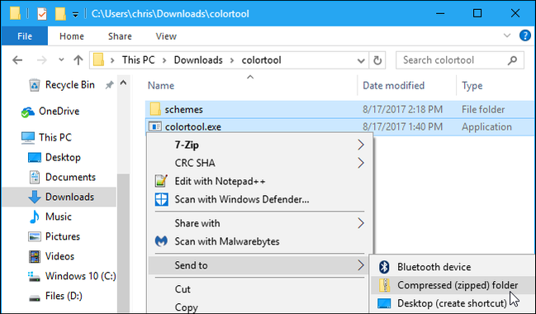Click colortool in the address bar
This screenshot has height=314, width=536.
262,60
